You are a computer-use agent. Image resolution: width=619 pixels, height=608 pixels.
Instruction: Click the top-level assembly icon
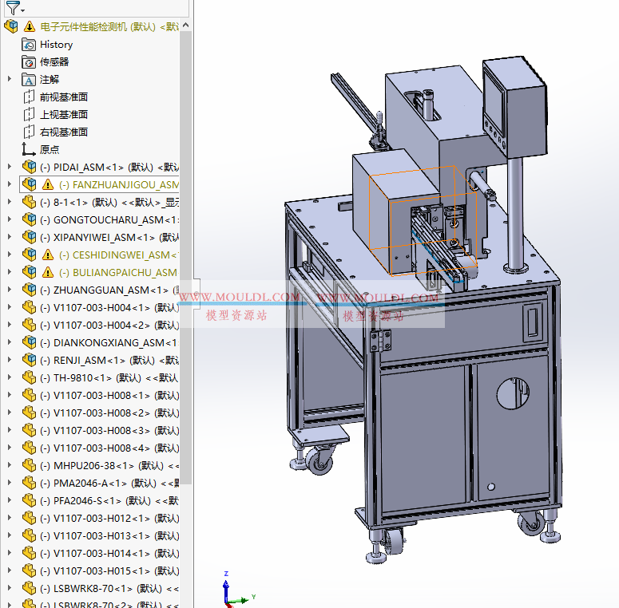[11, 26]
